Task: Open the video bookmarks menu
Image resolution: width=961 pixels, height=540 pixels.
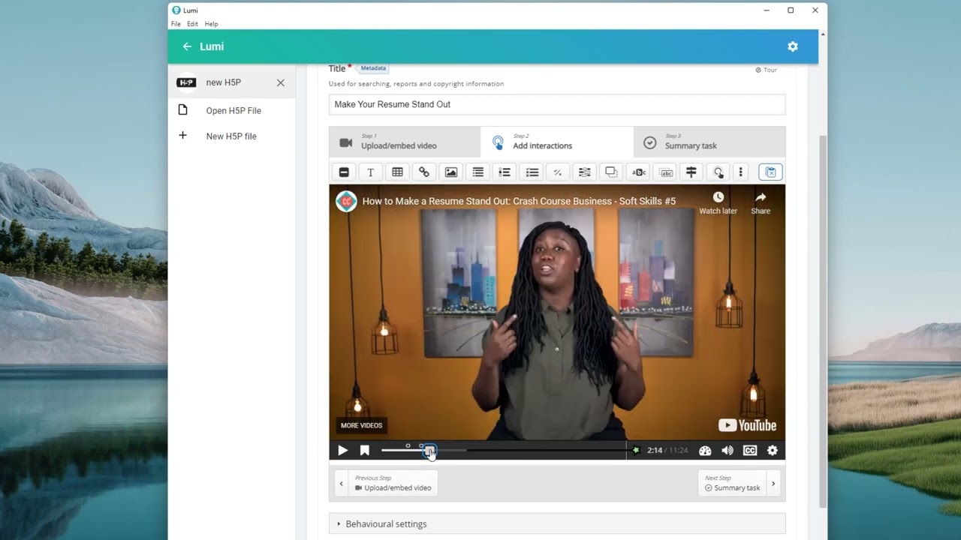Action: tap(365, 451)
